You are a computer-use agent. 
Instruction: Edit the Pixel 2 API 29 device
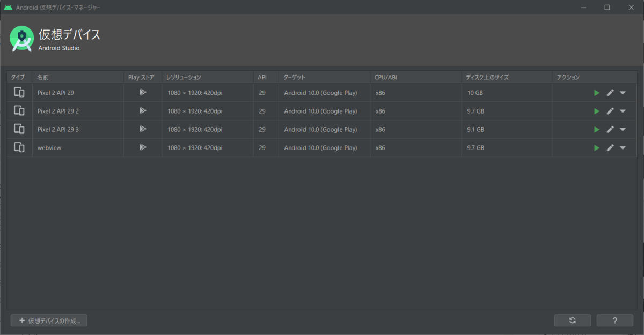pyautogui.click(x=610, y=93)
